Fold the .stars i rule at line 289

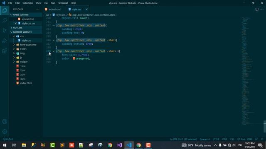[x=54, y=51]
